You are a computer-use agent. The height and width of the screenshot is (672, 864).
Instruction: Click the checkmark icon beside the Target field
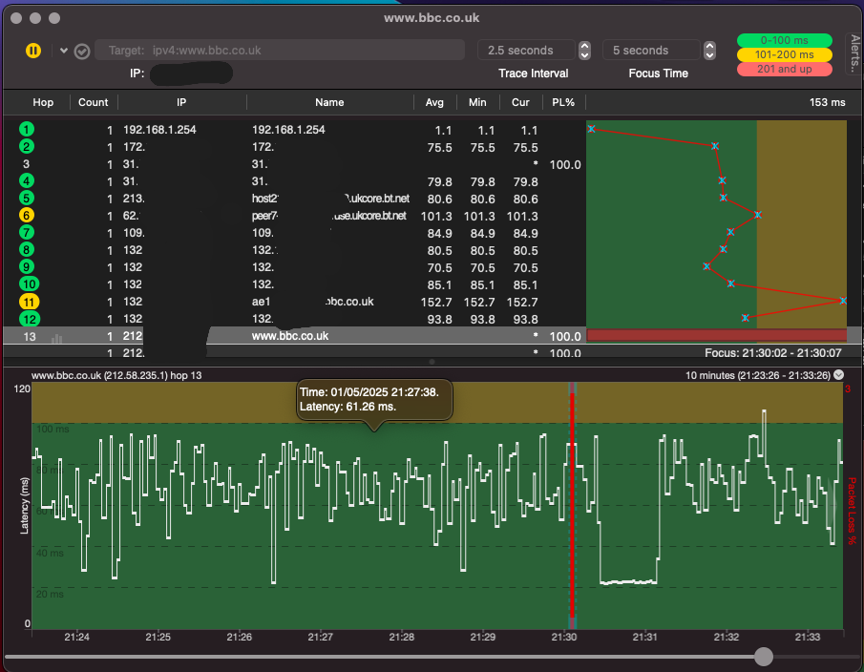click(x=82, y=51)
